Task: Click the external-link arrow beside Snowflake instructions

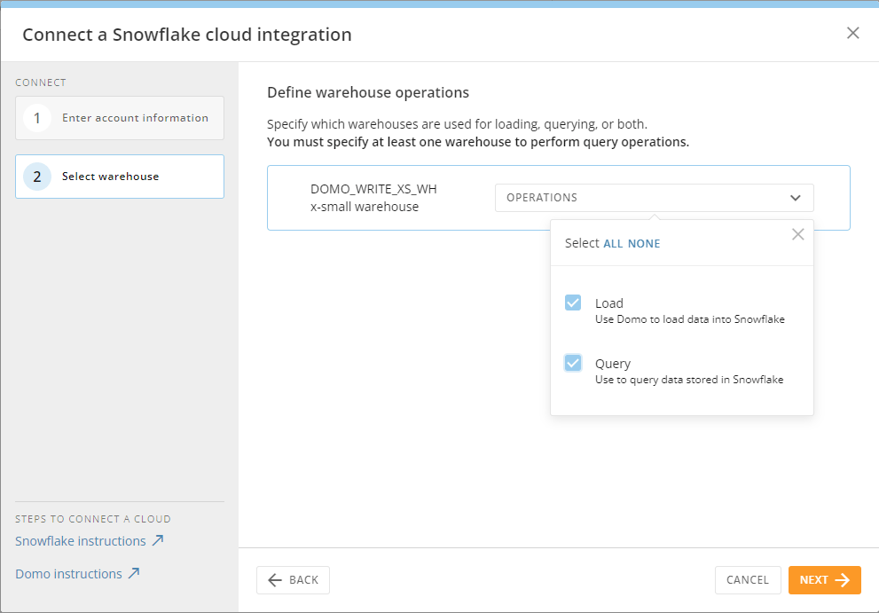Action: tap(158, 540)
